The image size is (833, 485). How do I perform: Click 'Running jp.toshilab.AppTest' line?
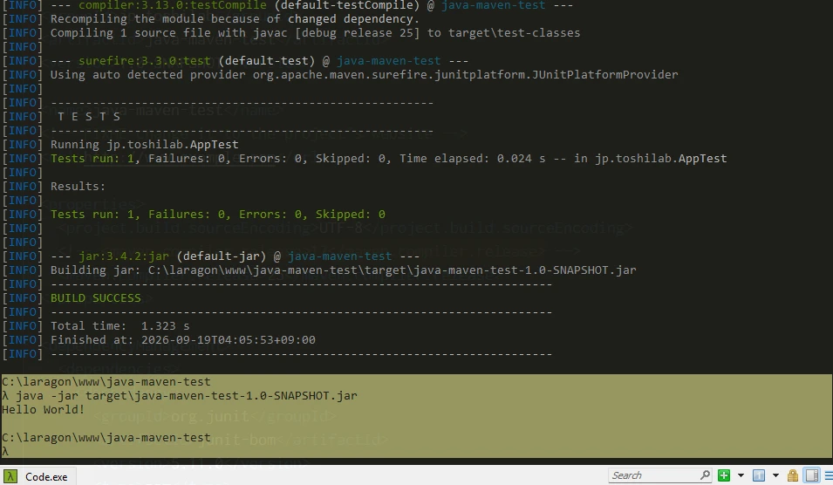point(144,145)
